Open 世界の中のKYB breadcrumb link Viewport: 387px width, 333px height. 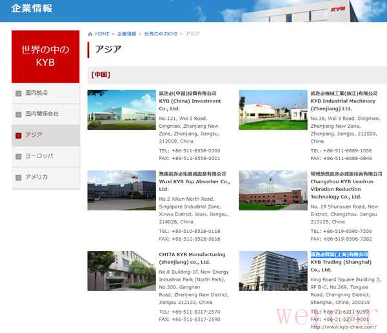(x=161, y=34)
